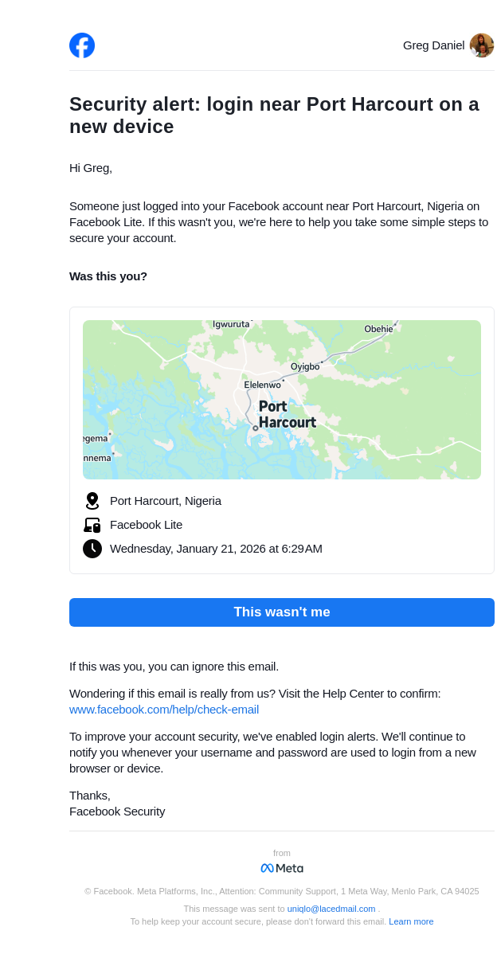Screen dimensions: 497x966
Task: Click the "Was this you?" heading
Action: pyautogui.click(x=108, y=276)
